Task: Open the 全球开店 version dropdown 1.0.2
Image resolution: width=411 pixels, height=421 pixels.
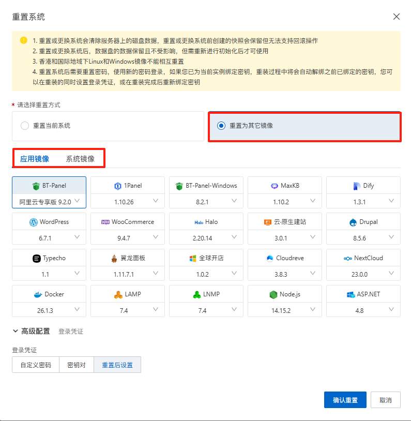Action: pos(206,274)
